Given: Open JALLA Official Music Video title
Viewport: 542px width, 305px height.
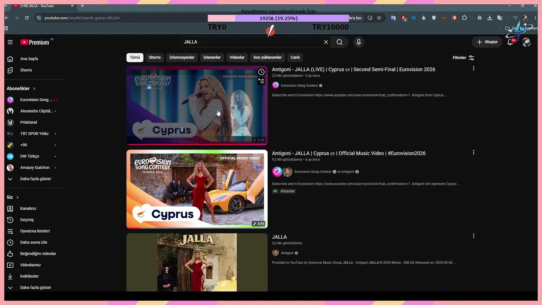Looking at the screenshot, I should [348, 153].
